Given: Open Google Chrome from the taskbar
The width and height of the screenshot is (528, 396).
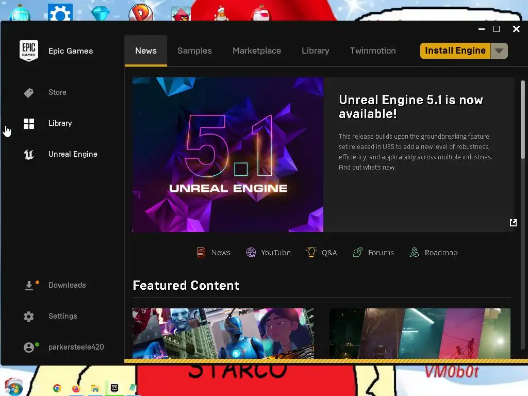Looking at the screenshot, I should (57, 388).
